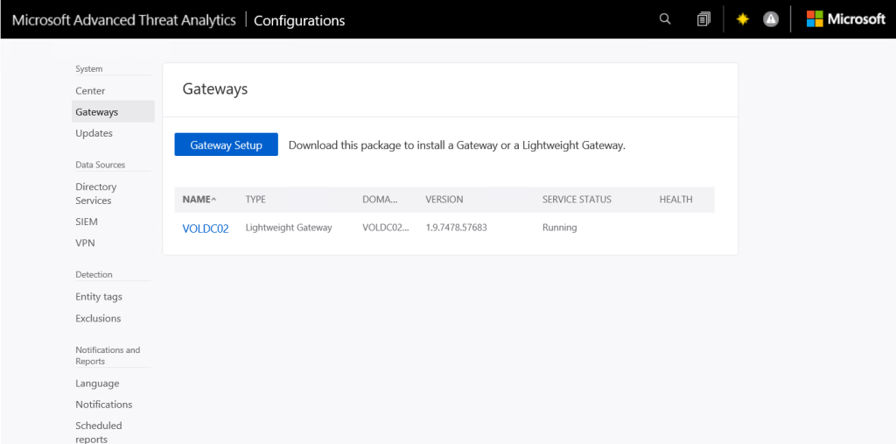Open Entity tags under Detection
The width and height of the screenshot is (896, 444).
pos(99,297)
